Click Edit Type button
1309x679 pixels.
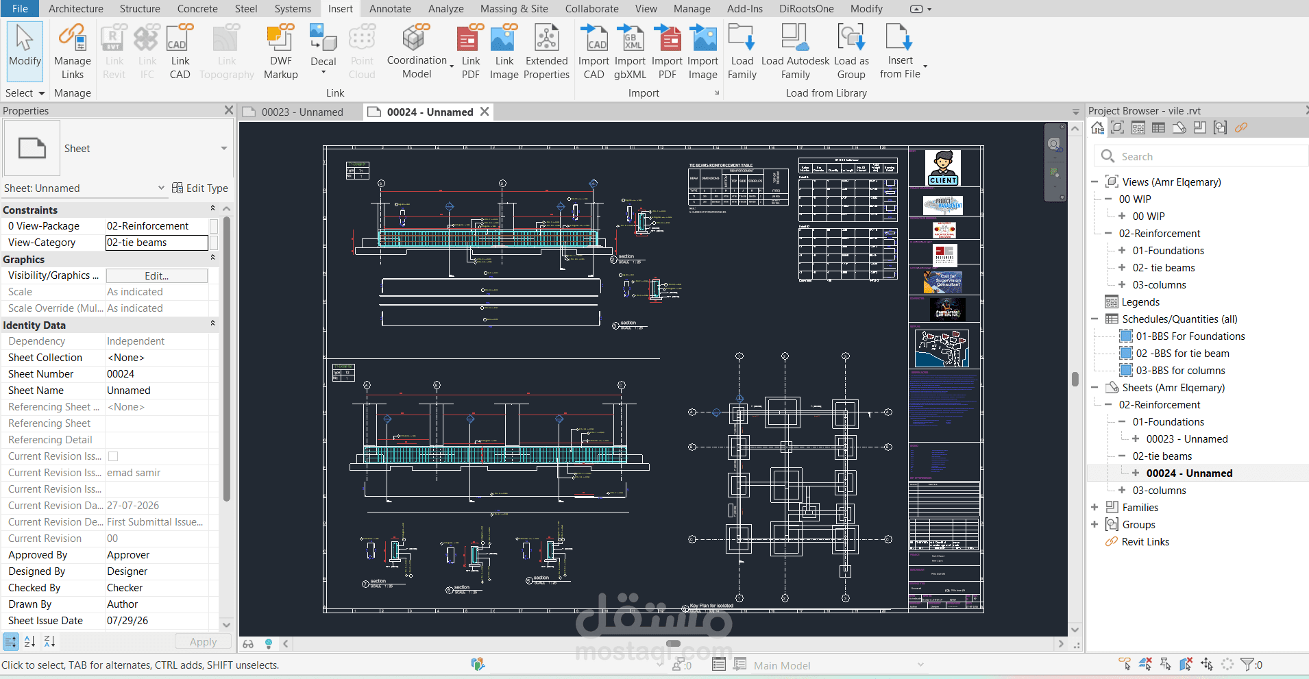coord(199,188)
